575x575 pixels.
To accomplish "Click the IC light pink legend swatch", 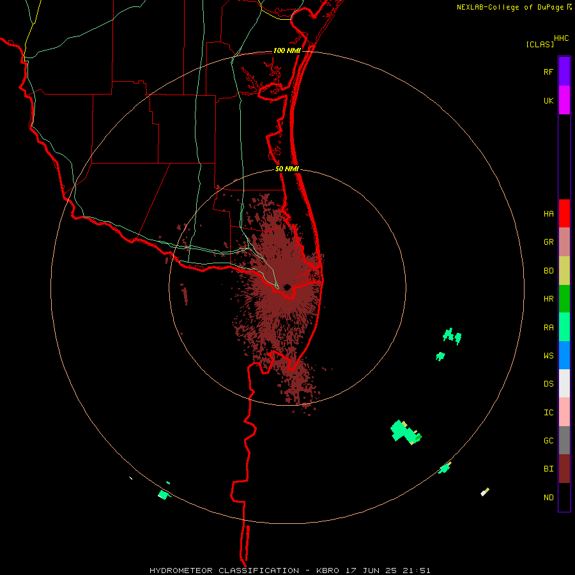I will point(564,412).
